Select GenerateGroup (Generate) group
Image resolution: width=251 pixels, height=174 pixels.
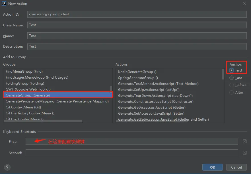(x=58, y=95)
